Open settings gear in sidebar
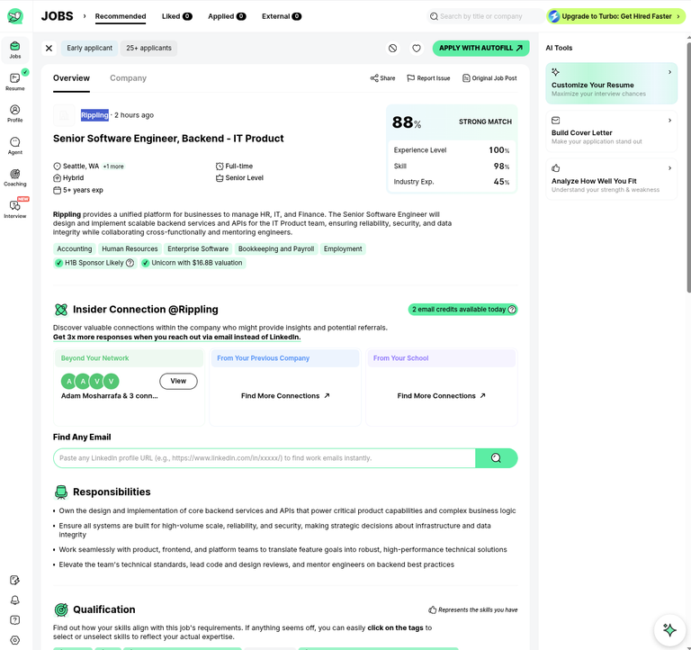691x650 pixels. pyautogui.click(x=14, y=640)
